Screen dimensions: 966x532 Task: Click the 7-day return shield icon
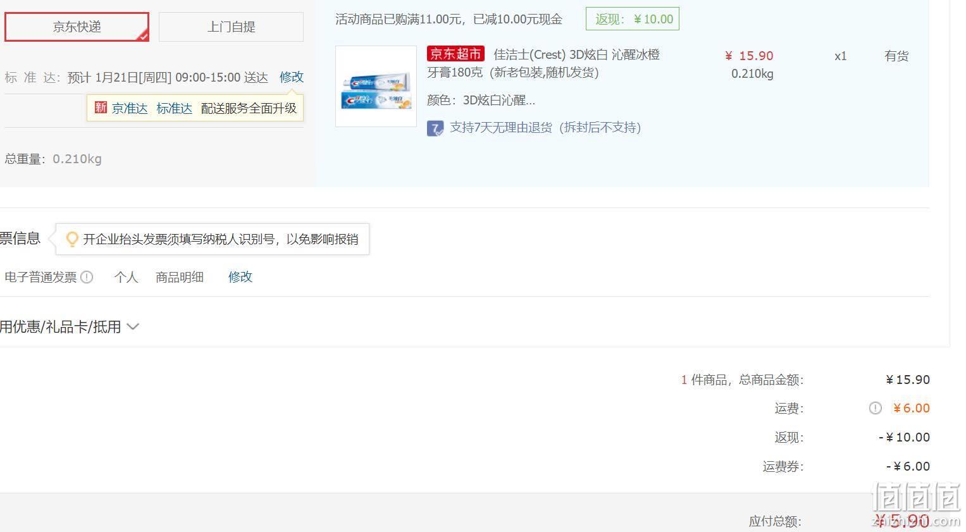point(435,128)
